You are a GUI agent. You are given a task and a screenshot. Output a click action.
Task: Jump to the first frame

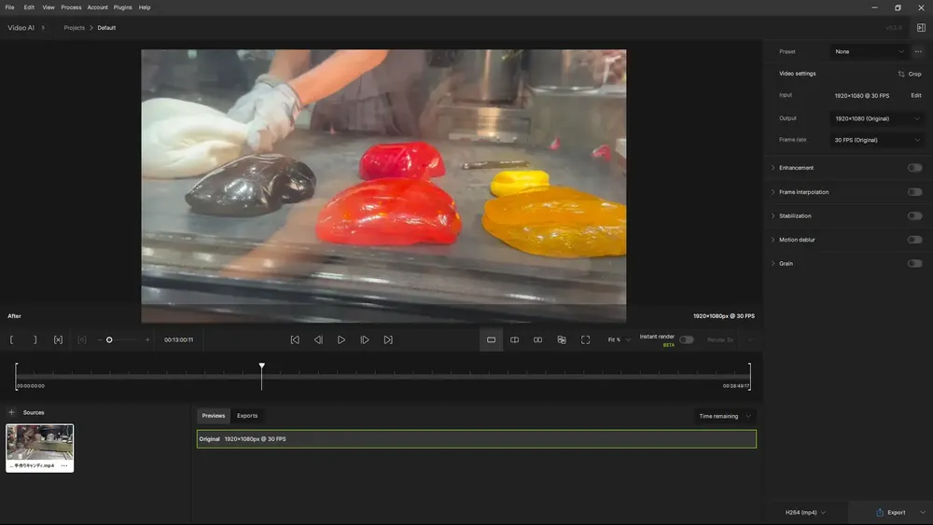point(295,340)
